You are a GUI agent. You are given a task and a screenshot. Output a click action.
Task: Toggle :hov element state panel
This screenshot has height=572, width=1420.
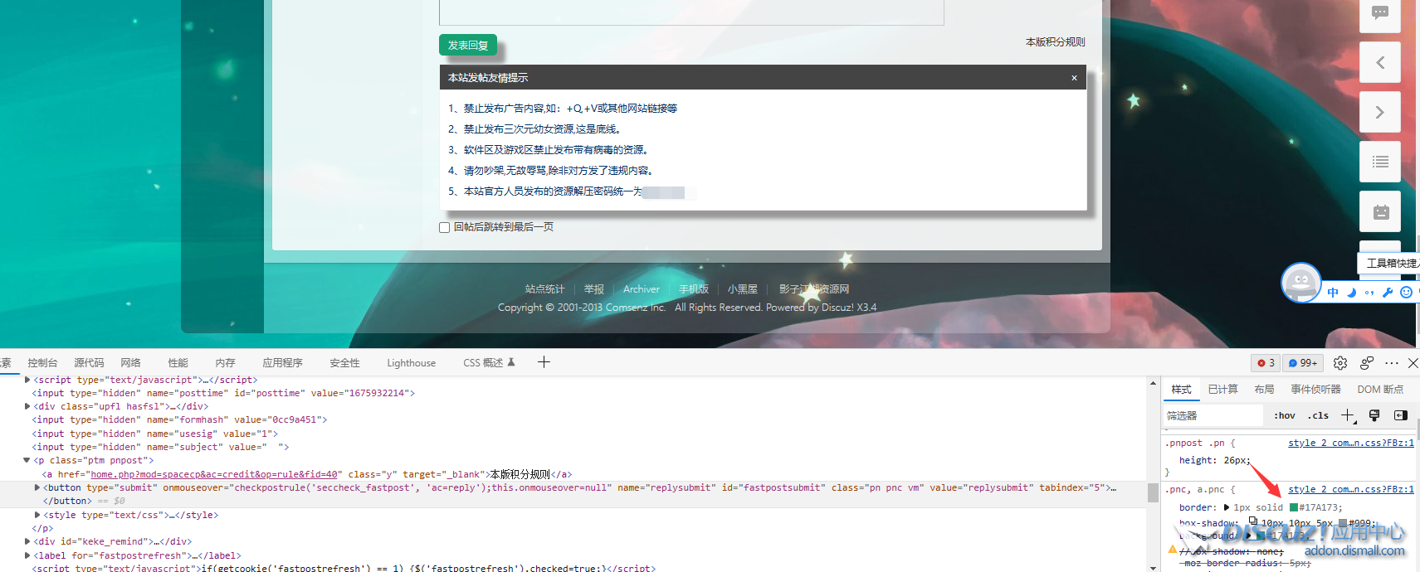click(1285, 415)
